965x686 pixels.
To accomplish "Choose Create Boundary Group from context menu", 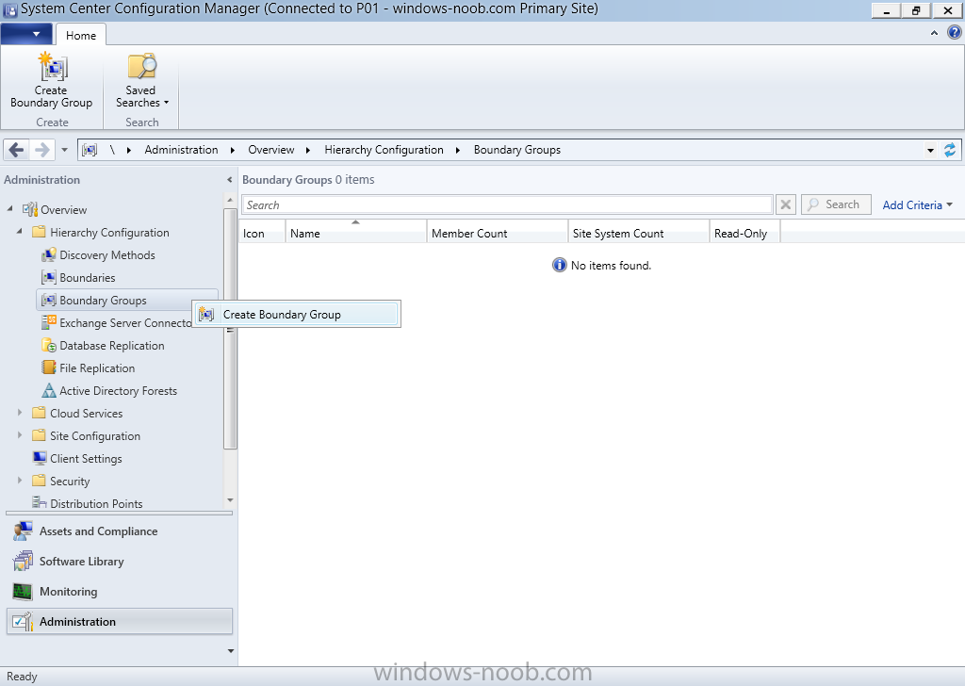I will [x=297, y=315].
